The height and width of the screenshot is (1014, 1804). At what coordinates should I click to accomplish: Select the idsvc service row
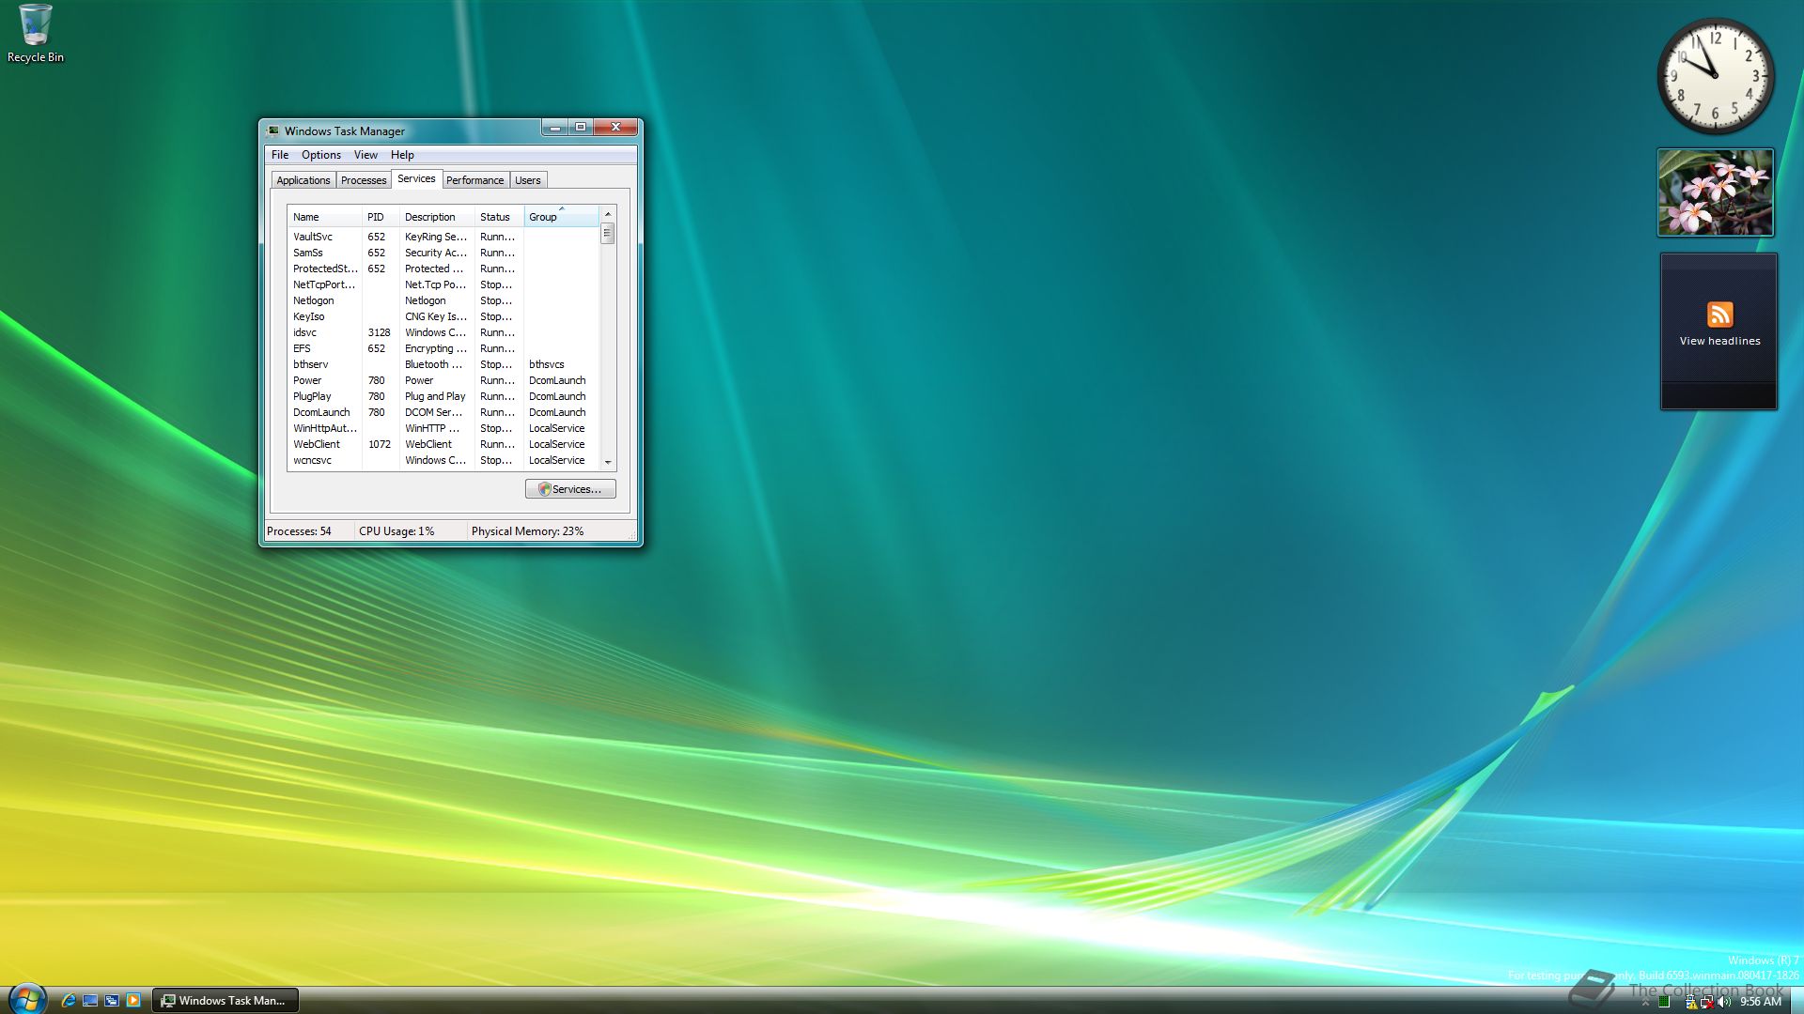coord(443,332)
